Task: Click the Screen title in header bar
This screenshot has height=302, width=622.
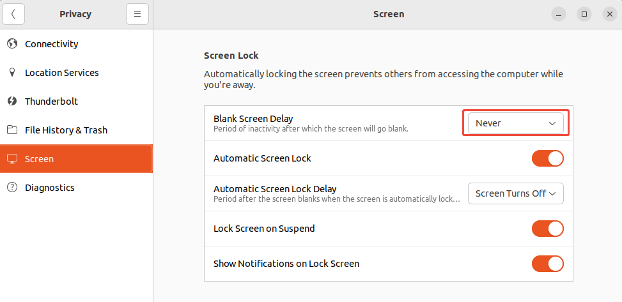Action: [x=389, y=14]
